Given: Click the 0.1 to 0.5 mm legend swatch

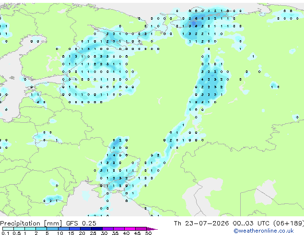Looking at the screenshot, I should [x=8, y=229].
